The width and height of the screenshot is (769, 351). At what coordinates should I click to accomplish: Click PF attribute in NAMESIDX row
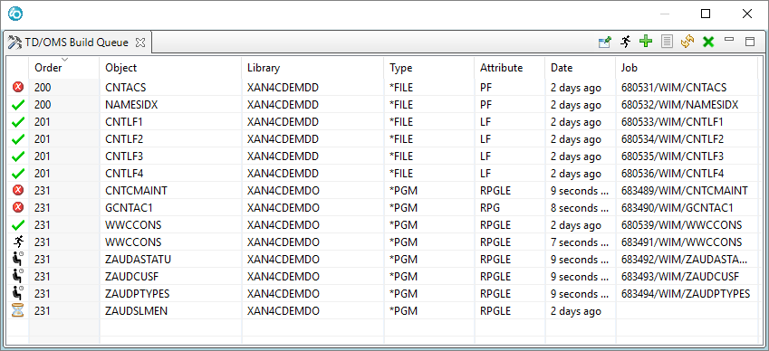tap(510, 105)
